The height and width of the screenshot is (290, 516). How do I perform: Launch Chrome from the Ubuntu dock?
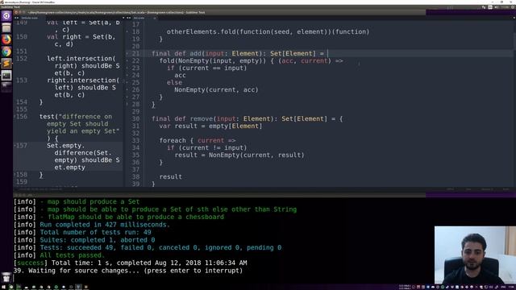(x=6, y=52)
